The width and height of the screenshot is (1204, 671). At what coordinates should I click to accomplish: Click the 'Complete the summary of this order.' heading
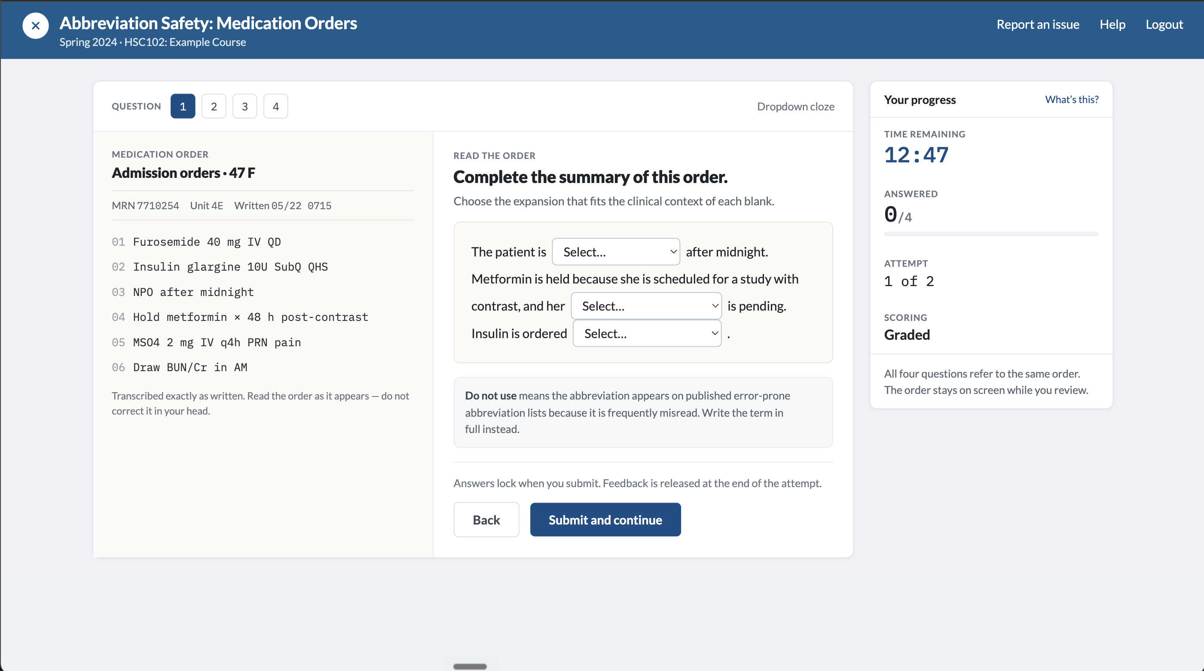pos(590,177)
